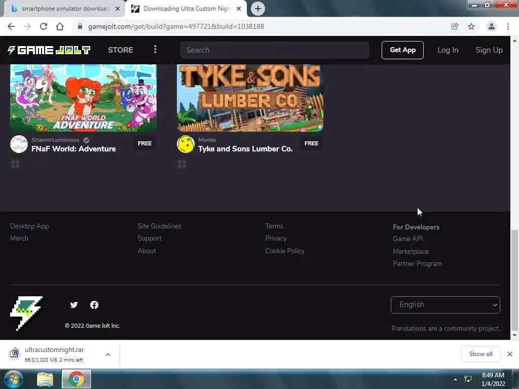Open the Terms footer link

coord(274,226)
